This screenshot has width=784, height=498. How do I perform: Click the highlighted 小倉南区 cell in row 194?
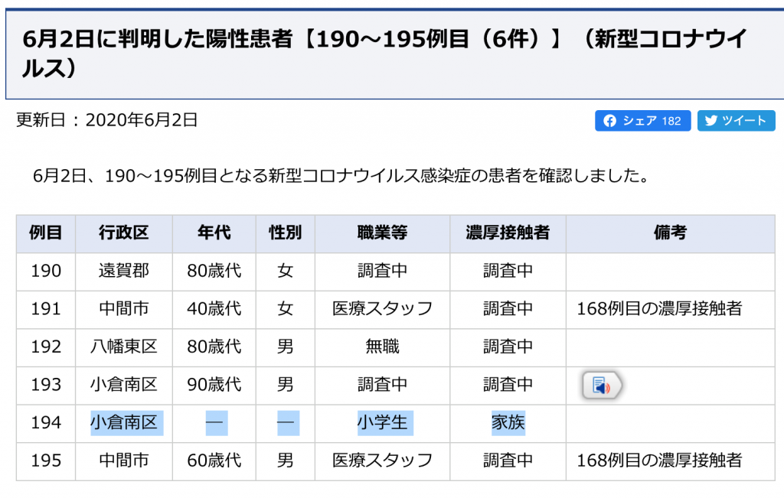point(123,422)
